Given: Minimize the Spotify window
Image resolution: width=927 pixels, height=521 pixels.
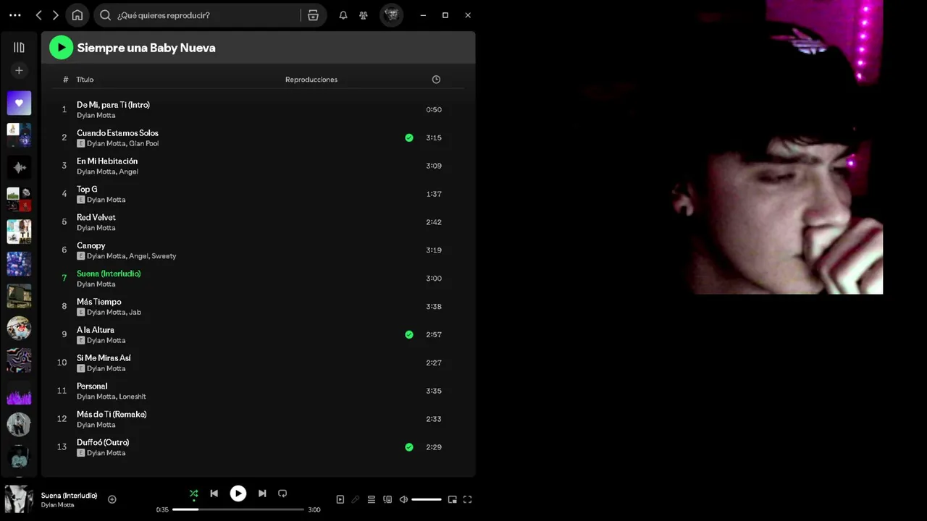Looking at the screenshot, I should click(x=423, y=15).
